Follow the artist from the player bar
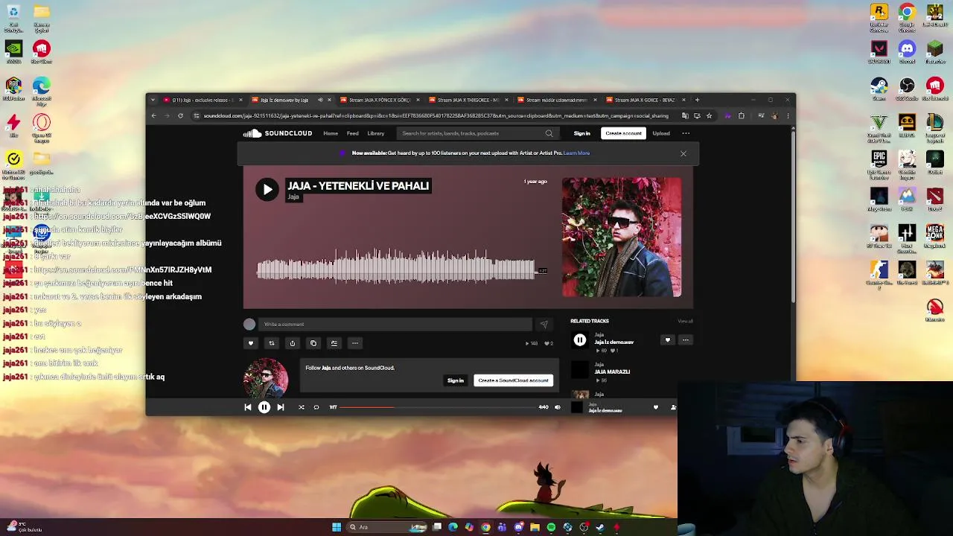This screenshot has height=536, width=953. pyautogui.click(x=673, y=407)
